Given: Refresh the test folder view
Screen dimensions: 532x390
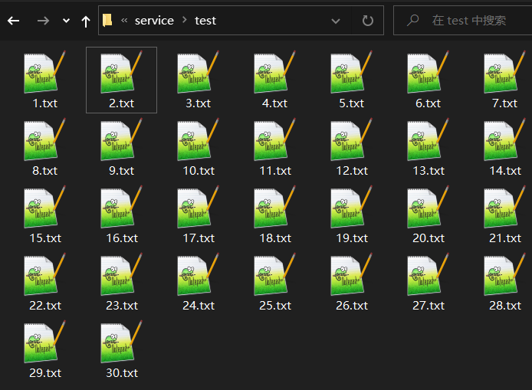Looking at the screenshot, I should [368, 21].
